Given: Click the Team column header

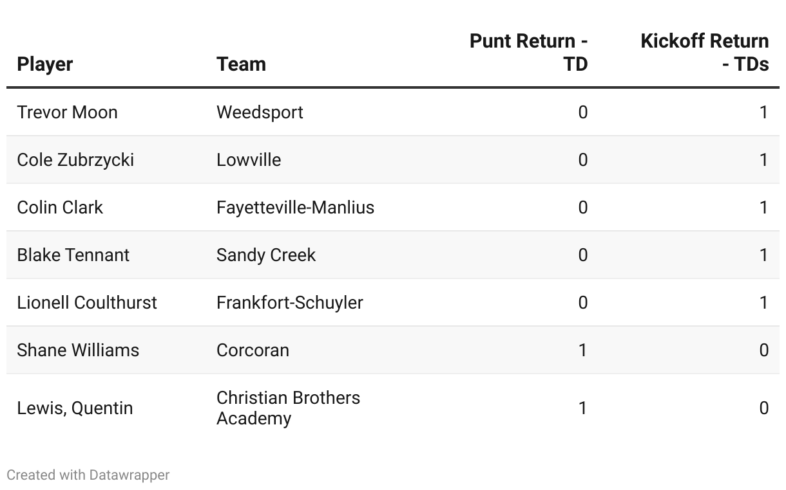Looking at the screenshot, I should pos(241,64).
